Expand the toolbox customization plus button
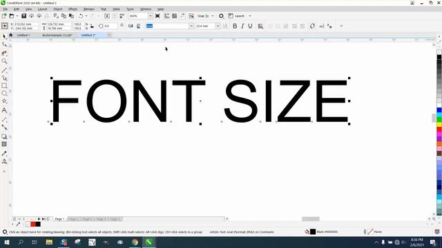The image size is (442, 248). (4, 171)
